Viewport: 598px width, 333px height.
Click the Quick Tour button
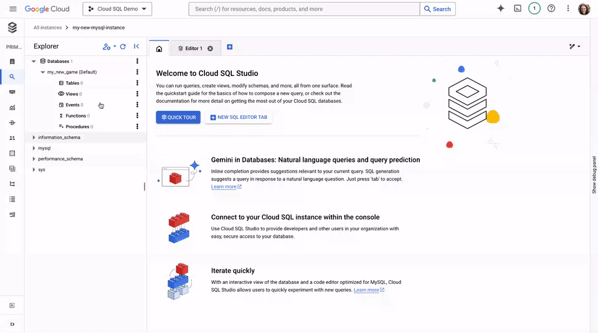pyautogui.click(x=178, y=117)
